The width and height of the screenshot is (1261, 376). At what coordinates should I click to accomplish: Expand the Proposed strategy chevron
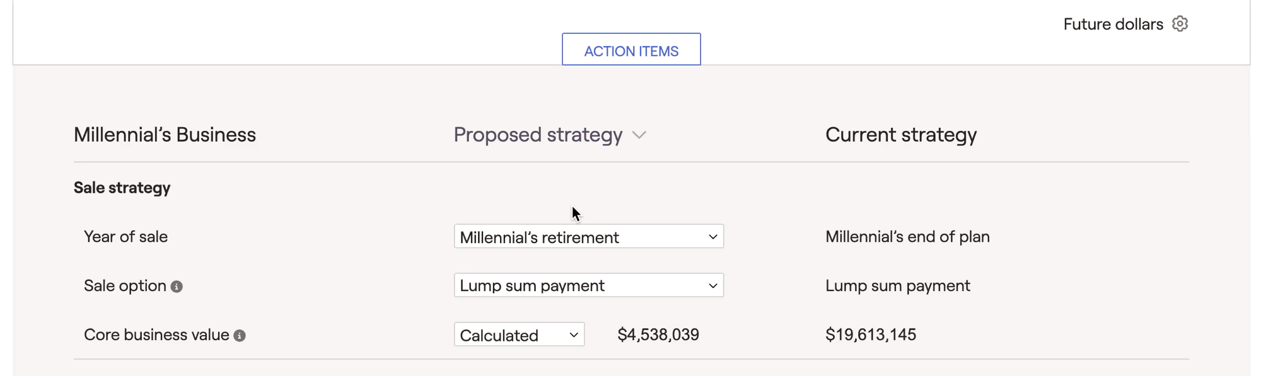[x=639, y=135]
